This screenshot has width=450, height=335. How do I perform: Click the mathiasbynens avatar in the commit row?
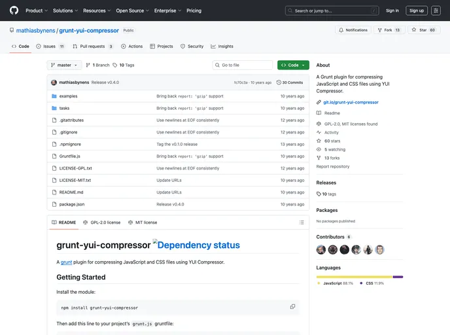pos(54,82)
